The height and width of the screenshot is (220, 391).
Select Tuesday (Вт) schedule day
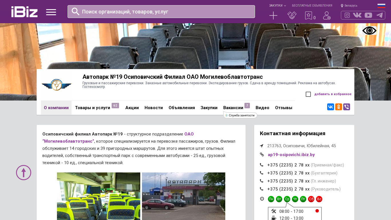(x=279, y=199)
